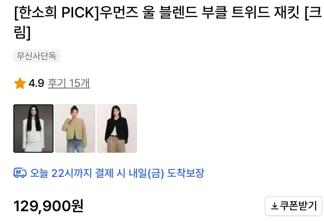The image size is (324, 222).
Task: Click the [한소희 text in the title
Action: [36, 13]
